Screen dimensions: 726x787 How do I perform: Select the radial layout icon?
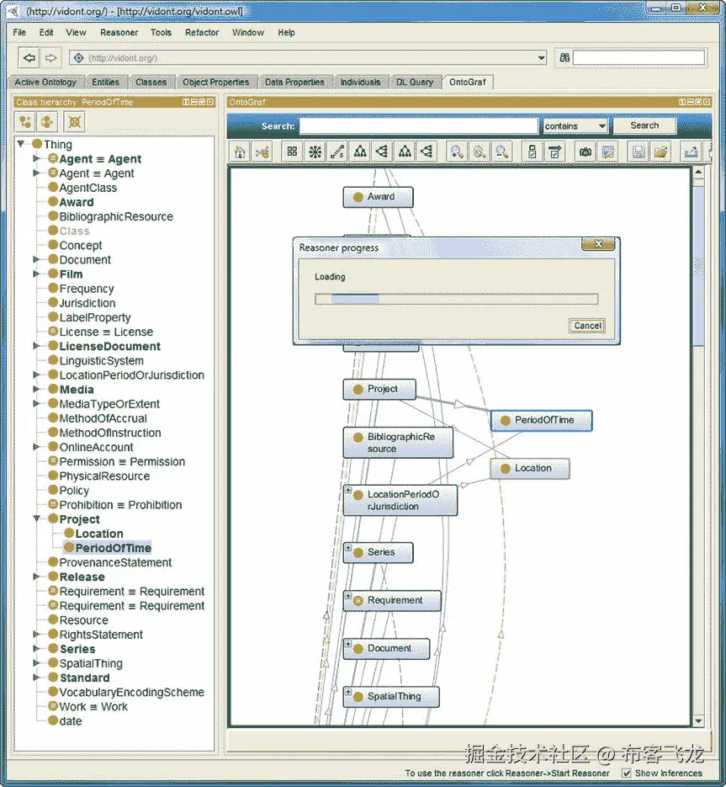pyautogui.click(x=316, y=152)
